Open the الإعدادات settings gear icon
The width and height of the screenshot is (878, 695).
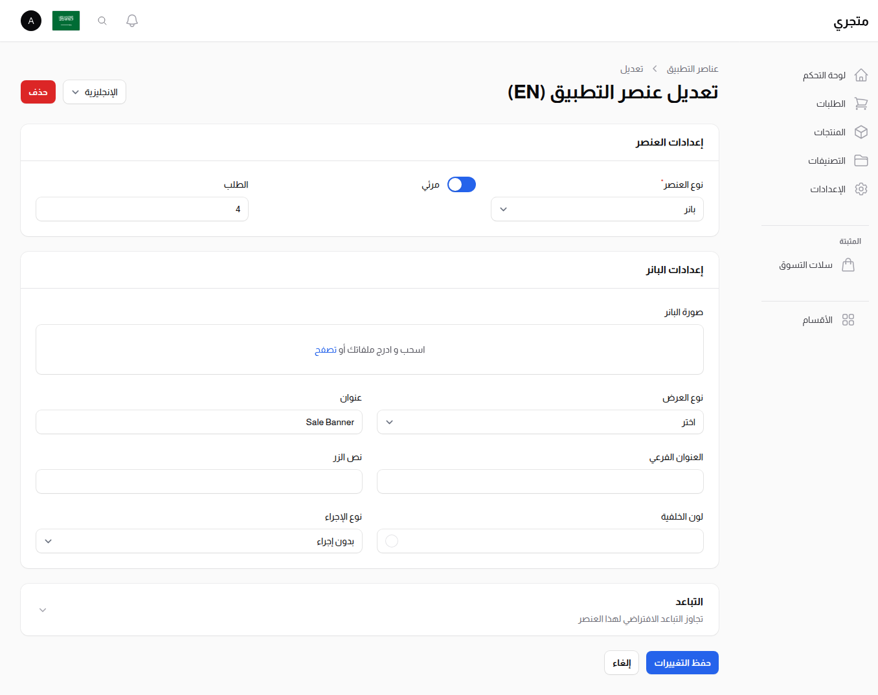(x=861, y=189)
